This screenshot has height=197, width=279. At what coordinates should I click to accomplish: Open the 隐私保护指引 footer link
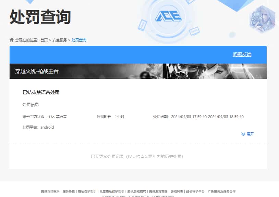(87, 191)
